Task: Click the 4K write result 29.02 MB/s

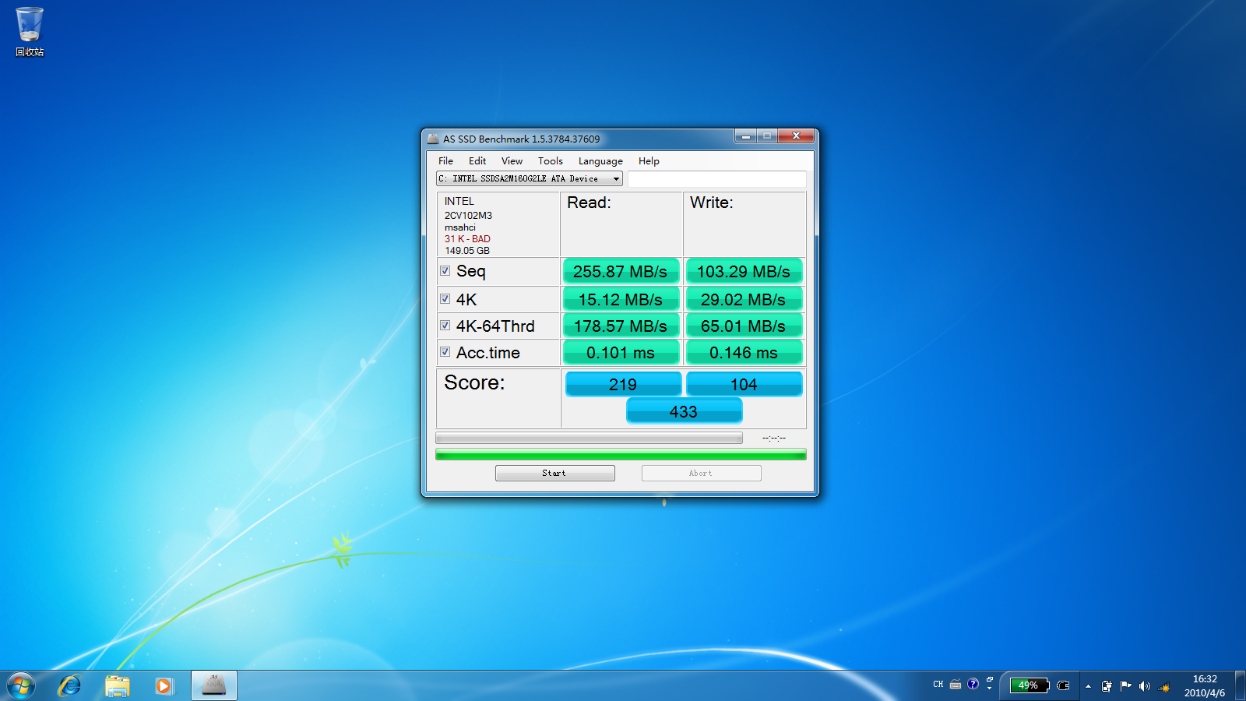Action: point(744,299)
